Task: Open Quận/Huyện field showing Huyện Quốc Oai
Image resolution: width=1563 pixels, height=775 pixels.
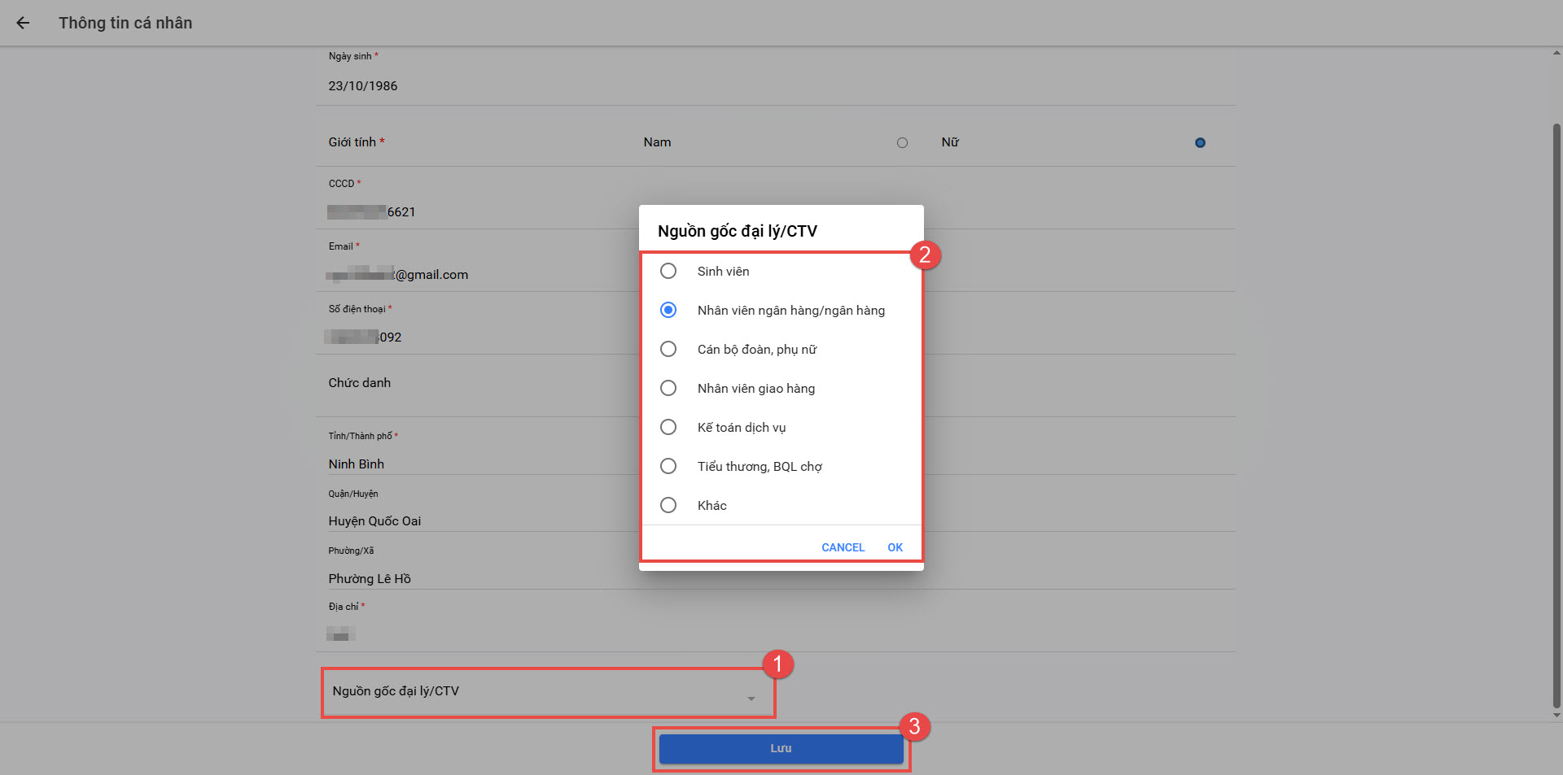Action: click(x=480, y=520)
